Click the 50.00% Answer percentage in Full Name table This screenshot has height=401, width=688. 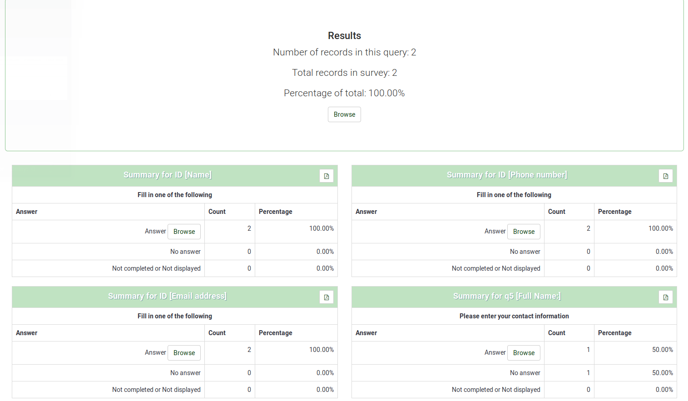pyautogui.click(x=662, y=350)
